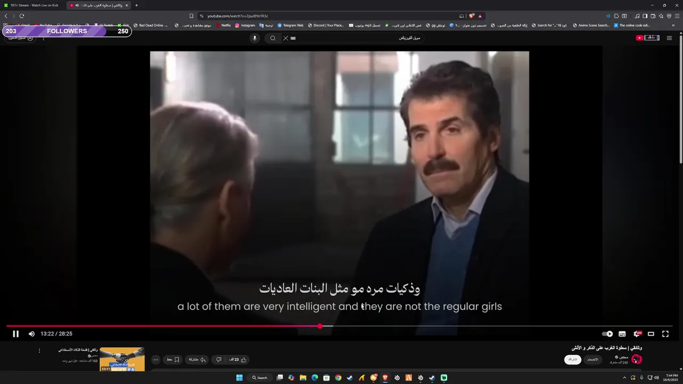
Task: Open Microsoft Edge from taskbar
Action: (315, 378)
